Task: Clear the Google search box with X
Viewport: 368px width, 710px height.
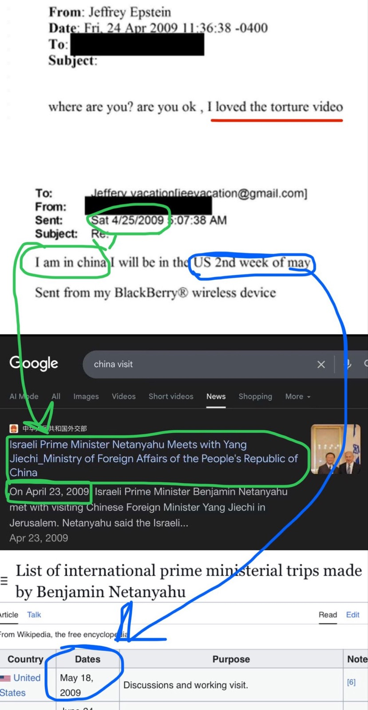Action: pyautogui.click(x=321, y=365)
